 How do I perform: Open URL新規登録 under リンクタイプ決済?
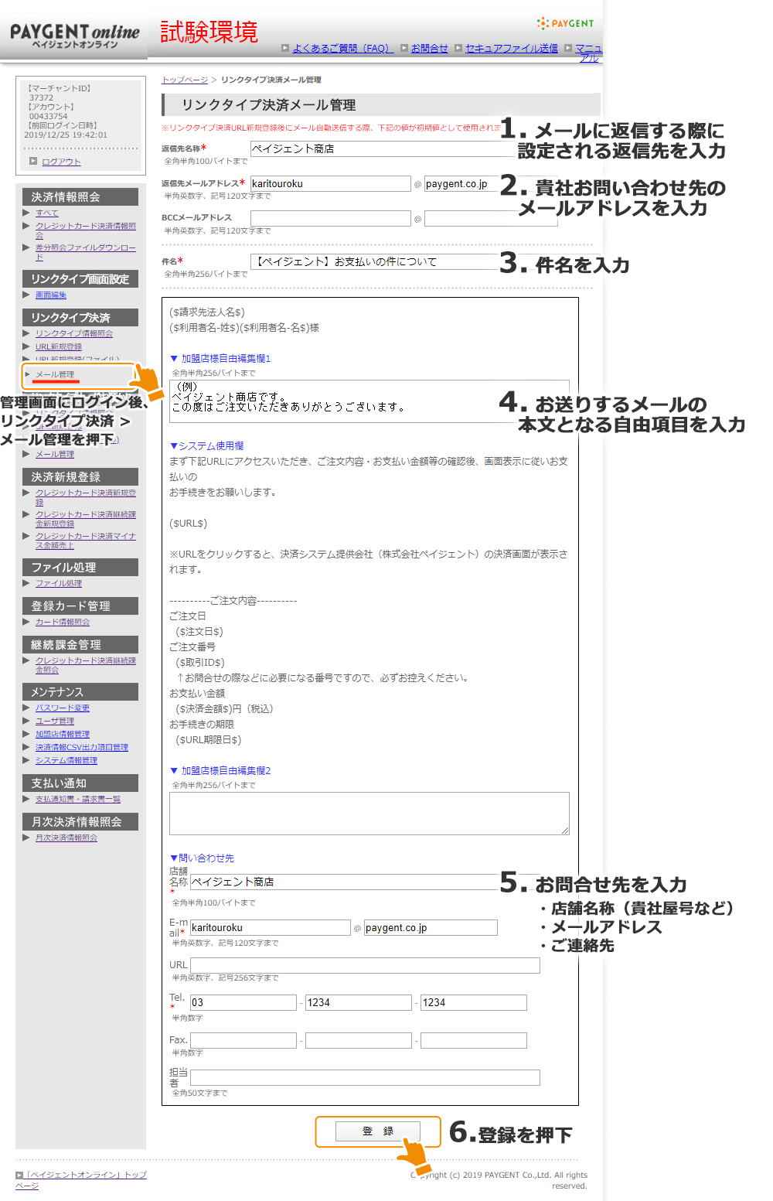pos(59,346)
